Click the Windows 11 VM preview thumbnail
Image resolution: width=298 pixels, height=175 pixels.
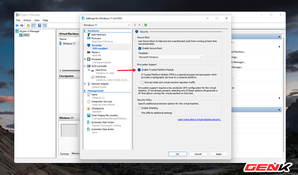(x=69, y=130)
